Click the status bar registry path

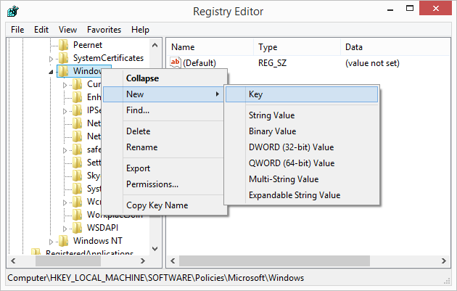(x=156, y=278)
